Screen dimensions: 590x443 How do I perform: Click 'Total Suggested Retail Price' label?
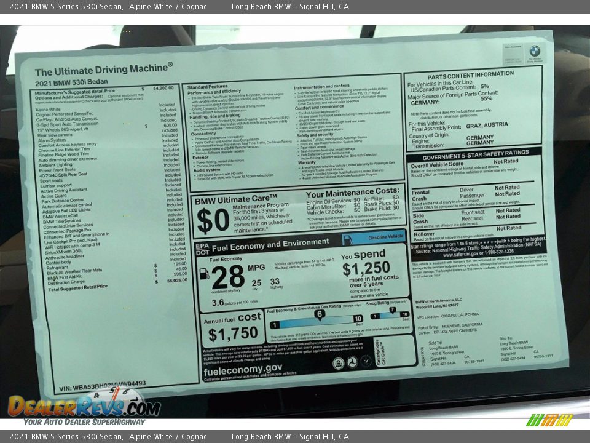tap(78, 289)
